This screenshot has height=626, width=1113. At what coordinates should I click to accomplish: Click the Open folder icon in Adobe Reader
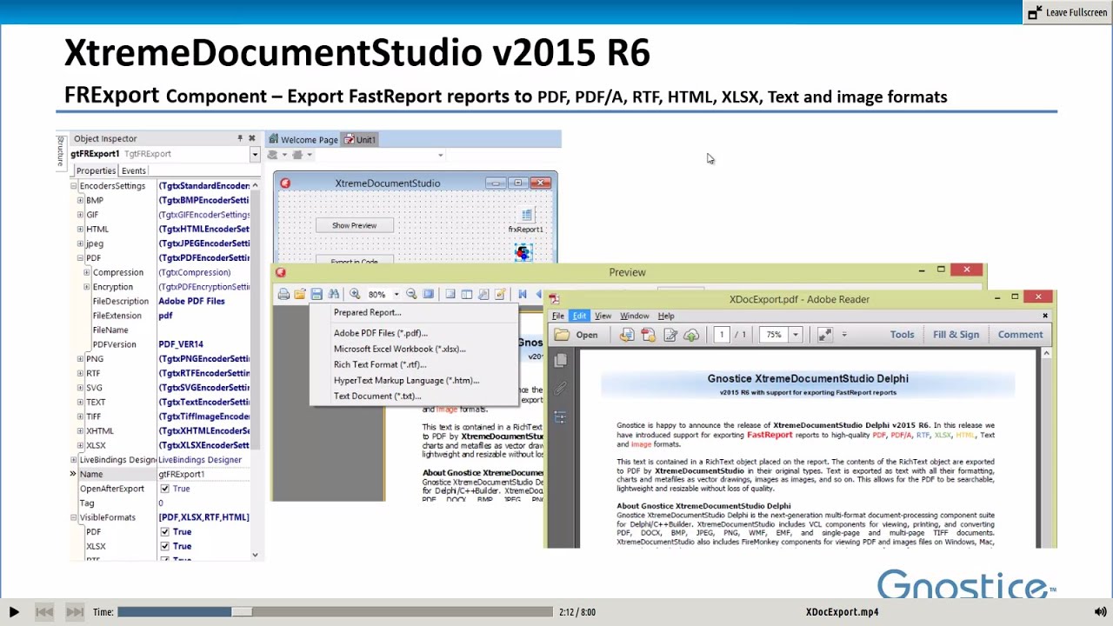(563, 335)
